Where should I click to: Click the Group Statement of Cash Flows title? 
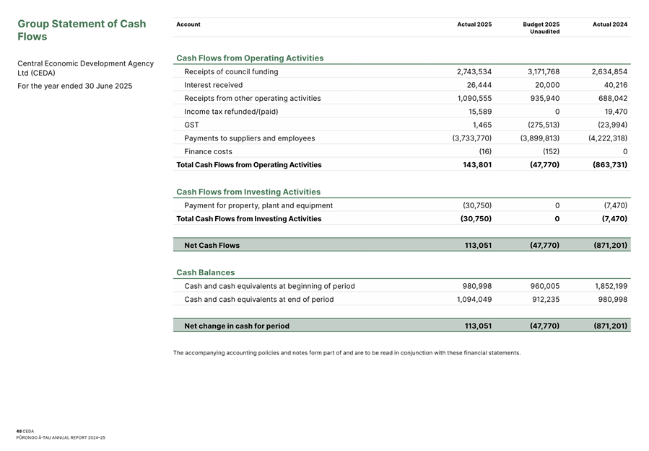click(x=81, y=30)
